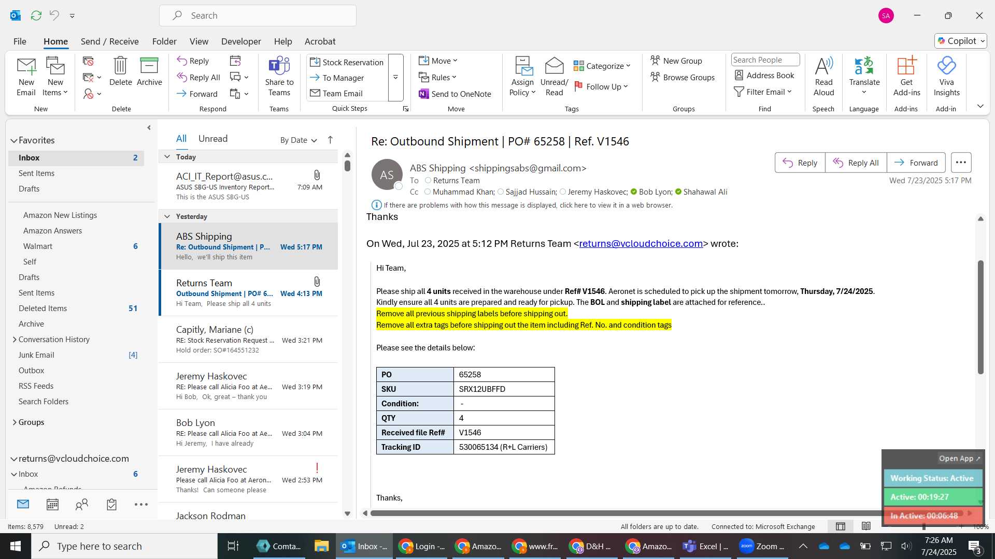Click Reply button in reading pane
The image size is (995, 559).
coord(800,163)
